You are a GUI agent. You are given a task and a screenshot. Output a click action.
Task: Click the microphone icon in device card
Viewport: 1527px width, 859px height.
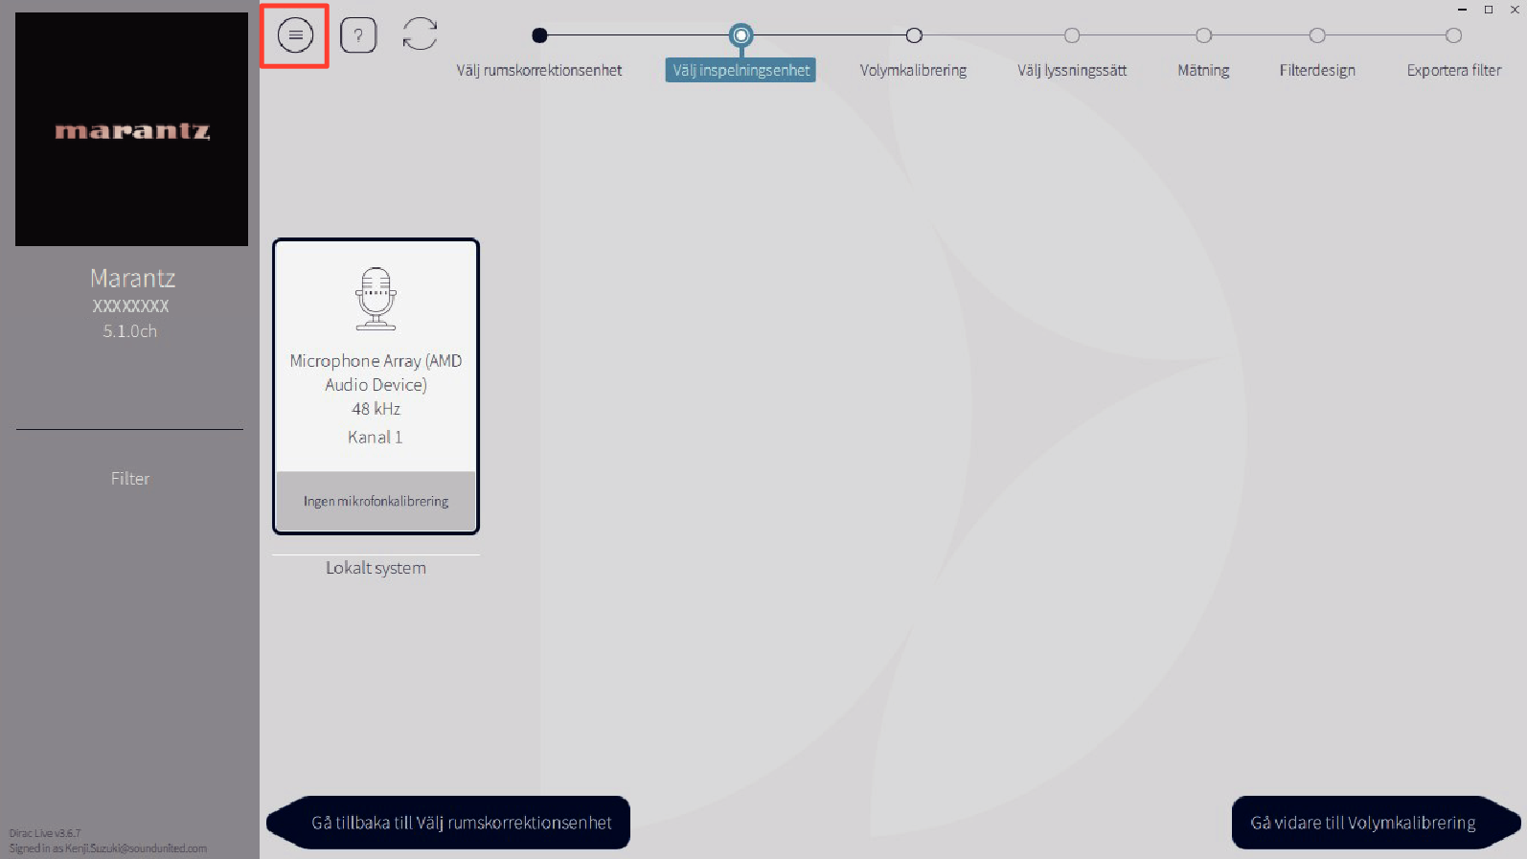click(x=376, y=299)
